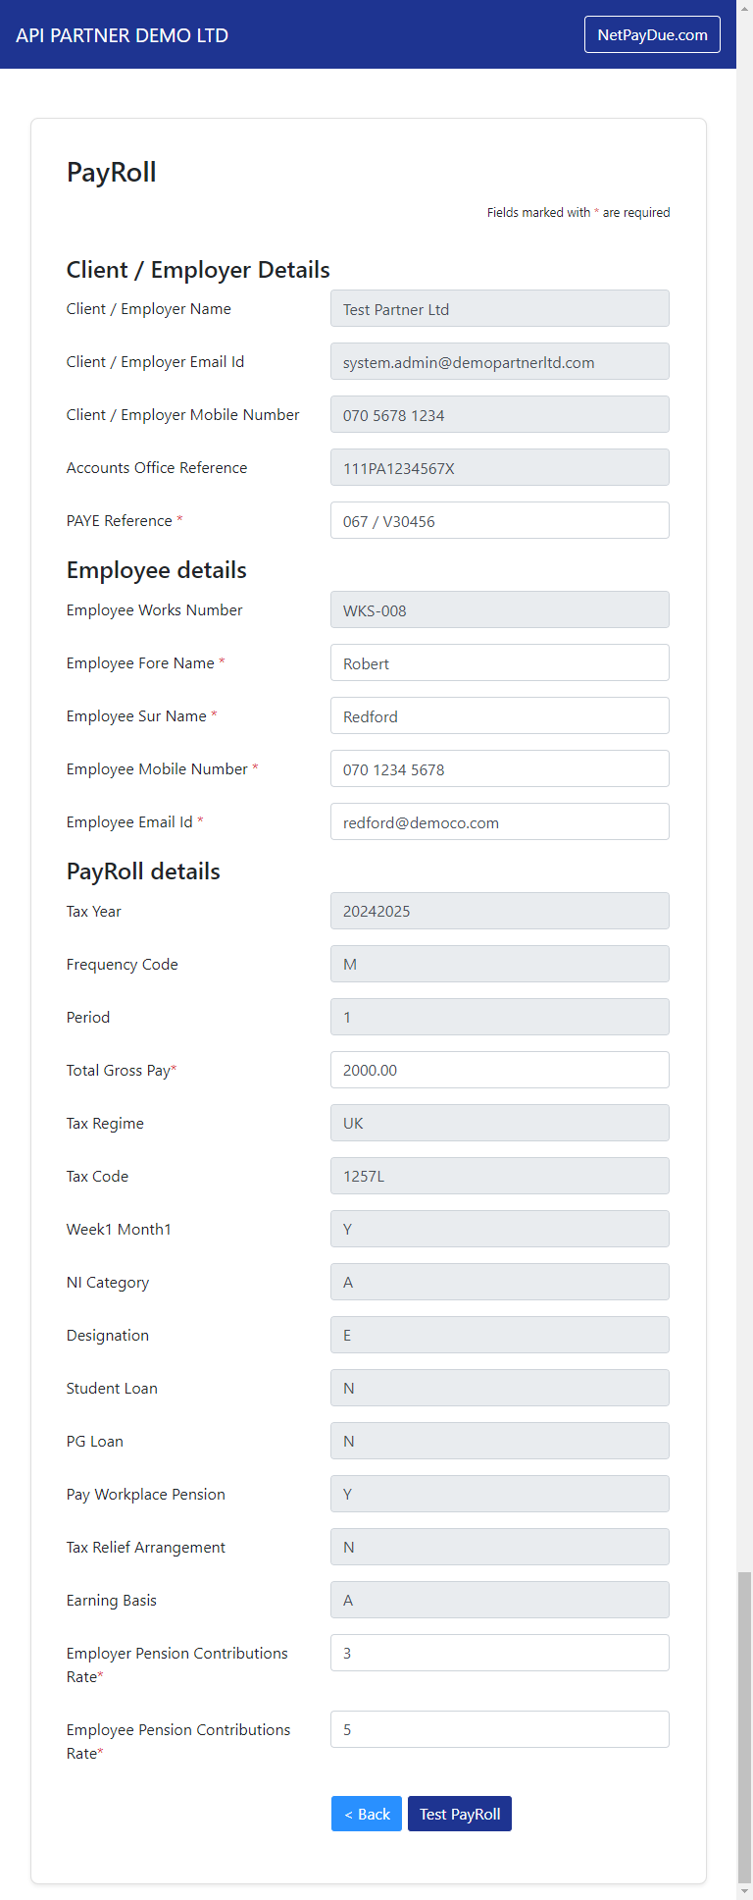Select the Tax Code field

500,1176
